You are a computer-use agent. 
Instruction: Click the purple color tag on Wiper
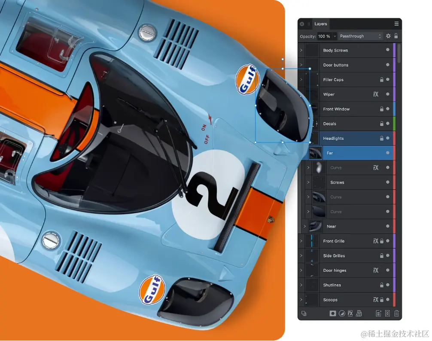pyautogui.click(x=394, y=94)
